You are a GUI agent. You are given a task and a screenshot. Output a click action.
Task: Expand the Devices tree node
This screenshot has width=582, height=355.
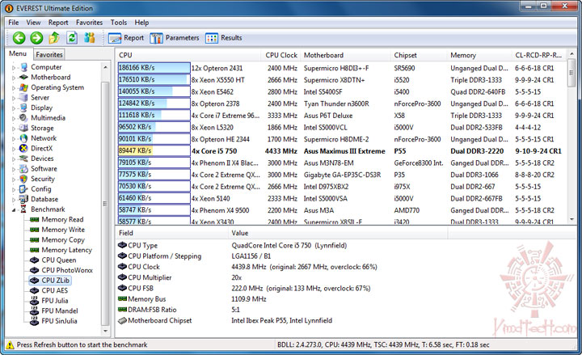tap(14, 159)
